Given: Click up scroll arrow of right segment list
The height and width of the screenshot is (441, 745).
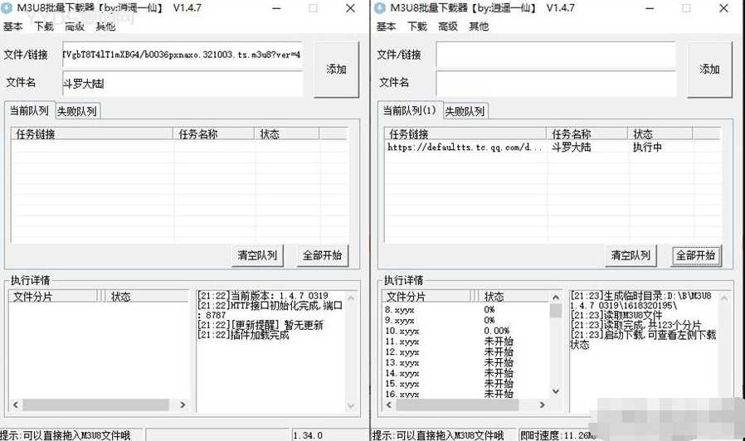Looking at the screenshot, I should click(x=555, y=297).
